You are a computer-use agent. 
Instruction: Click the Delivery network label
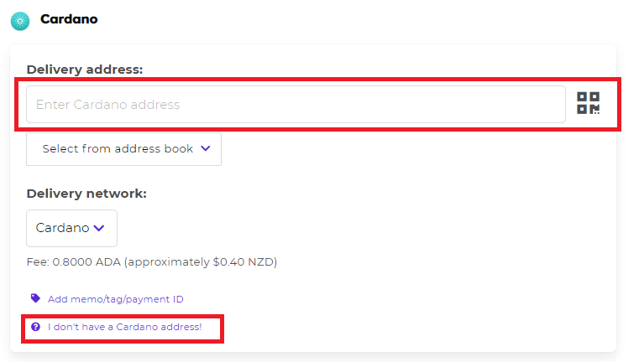tap(86, 194)
